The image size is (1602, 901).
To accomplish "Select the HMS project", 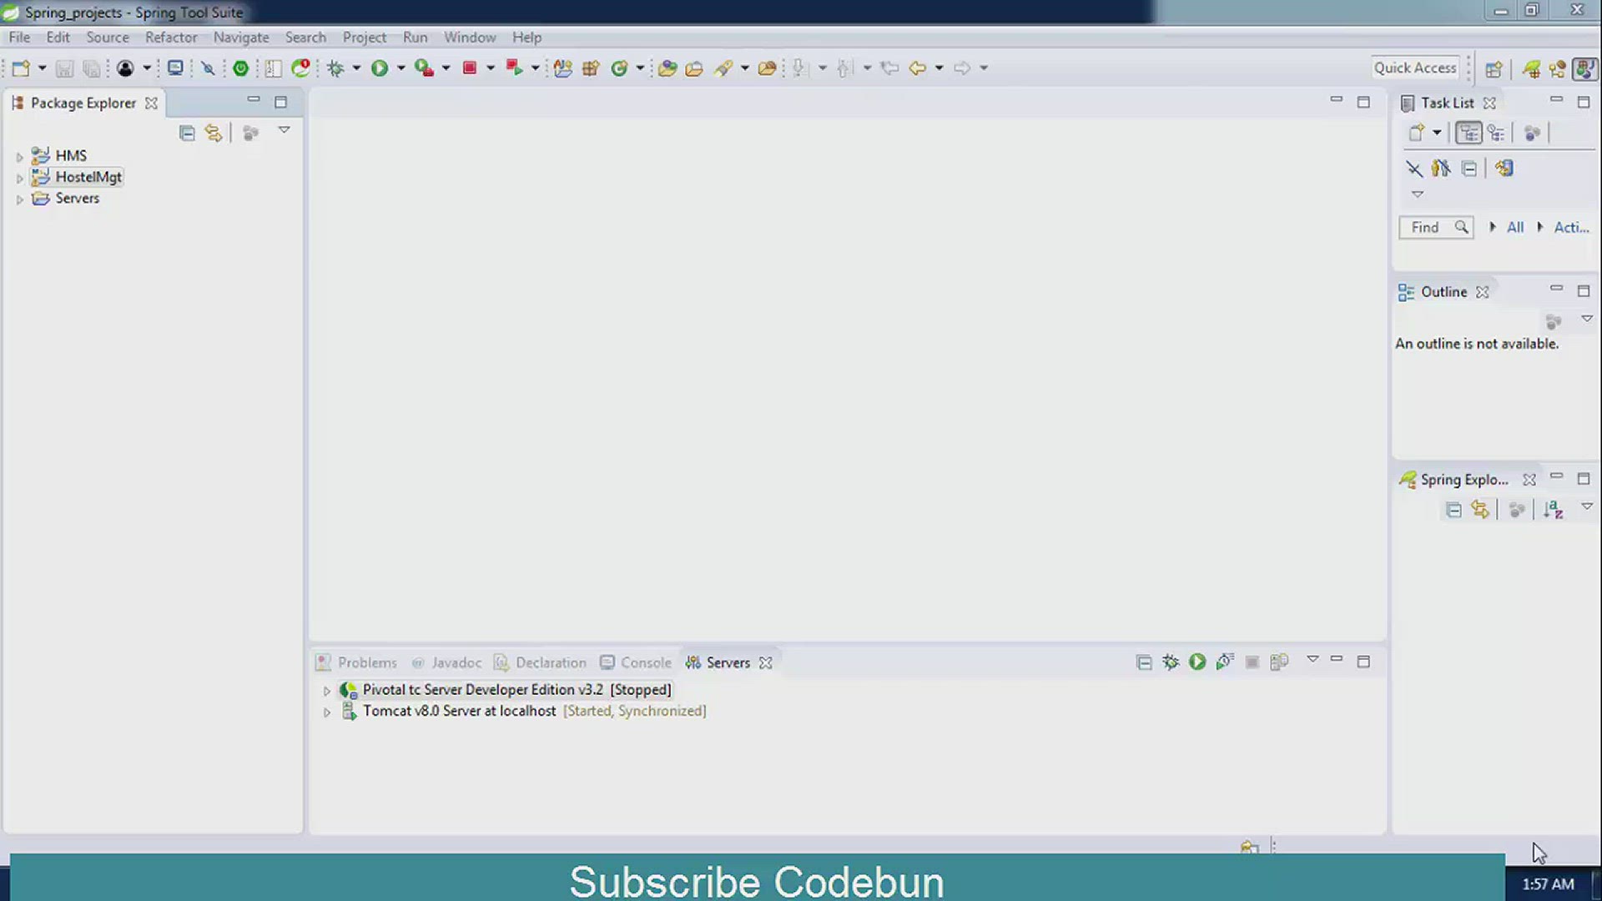I will click(x=71, y=155).
